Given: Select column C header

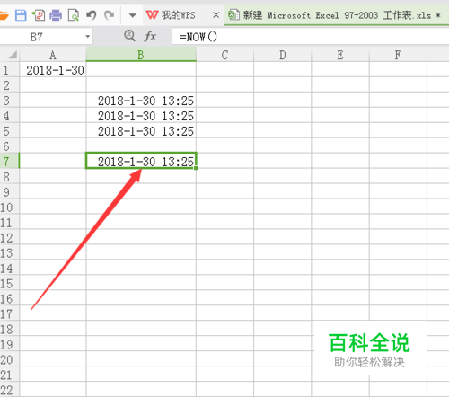Looking at the screenshot, I should pos(224,55).
